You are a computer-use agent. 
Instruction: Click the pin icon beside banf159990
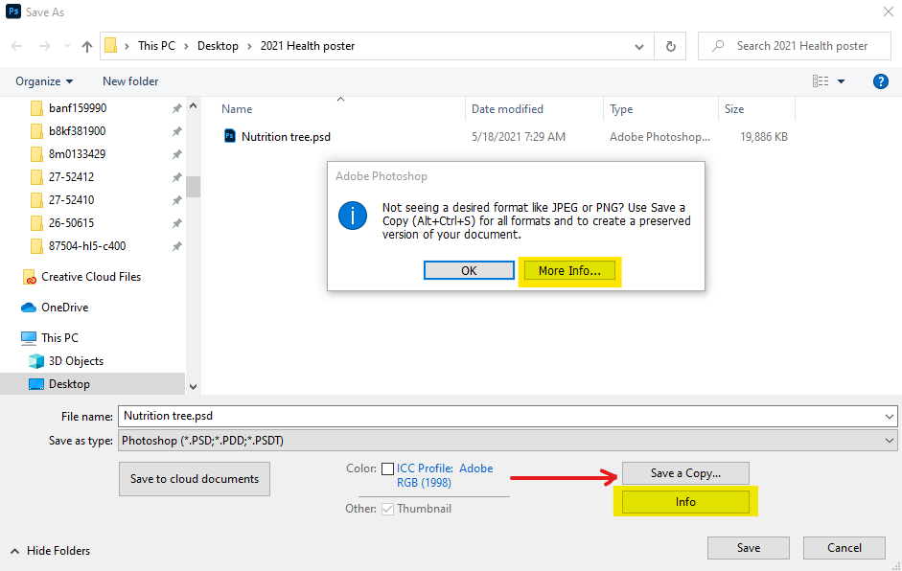[176, 108]
